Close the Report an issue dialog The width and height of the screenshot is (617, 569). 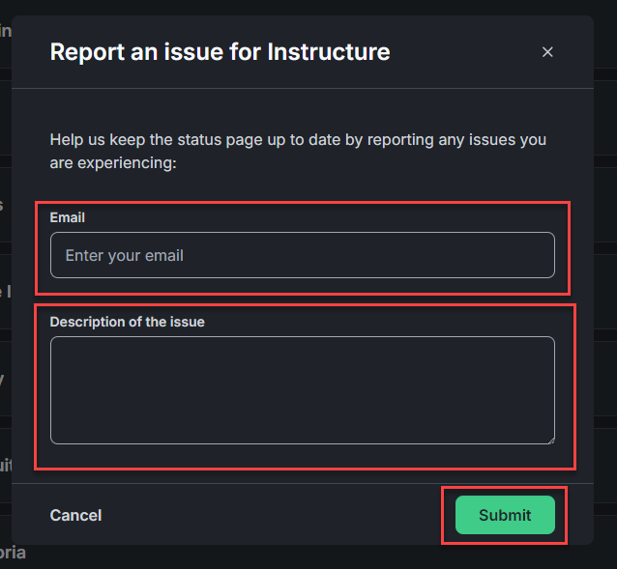pyautogui.click(x=547, y=52)
